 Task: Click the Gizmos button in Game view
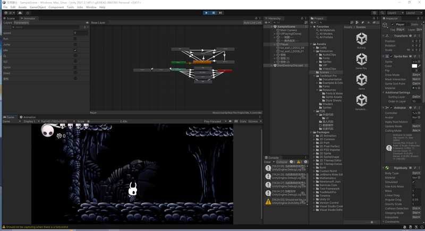pyautogui.click(x=255, y=121)
